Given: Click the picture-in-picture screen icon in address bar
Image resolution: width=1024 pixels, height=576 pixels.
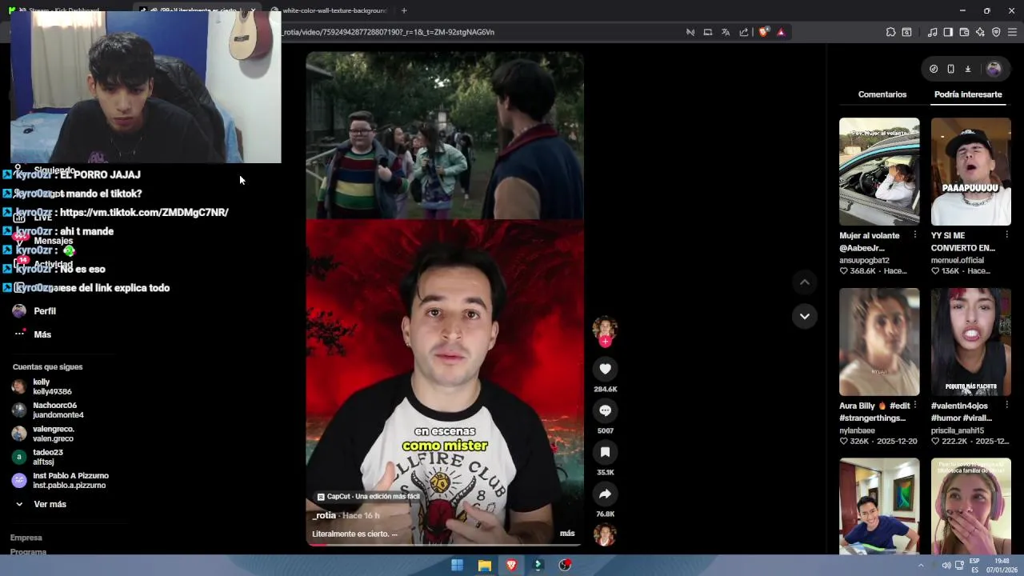Looking at the screenshot, I should tap(707, 32).
